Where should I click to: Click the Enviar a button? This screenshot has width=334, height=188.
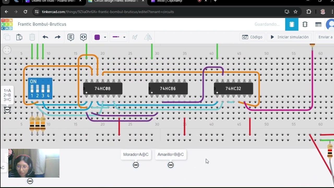pos(325,37)
